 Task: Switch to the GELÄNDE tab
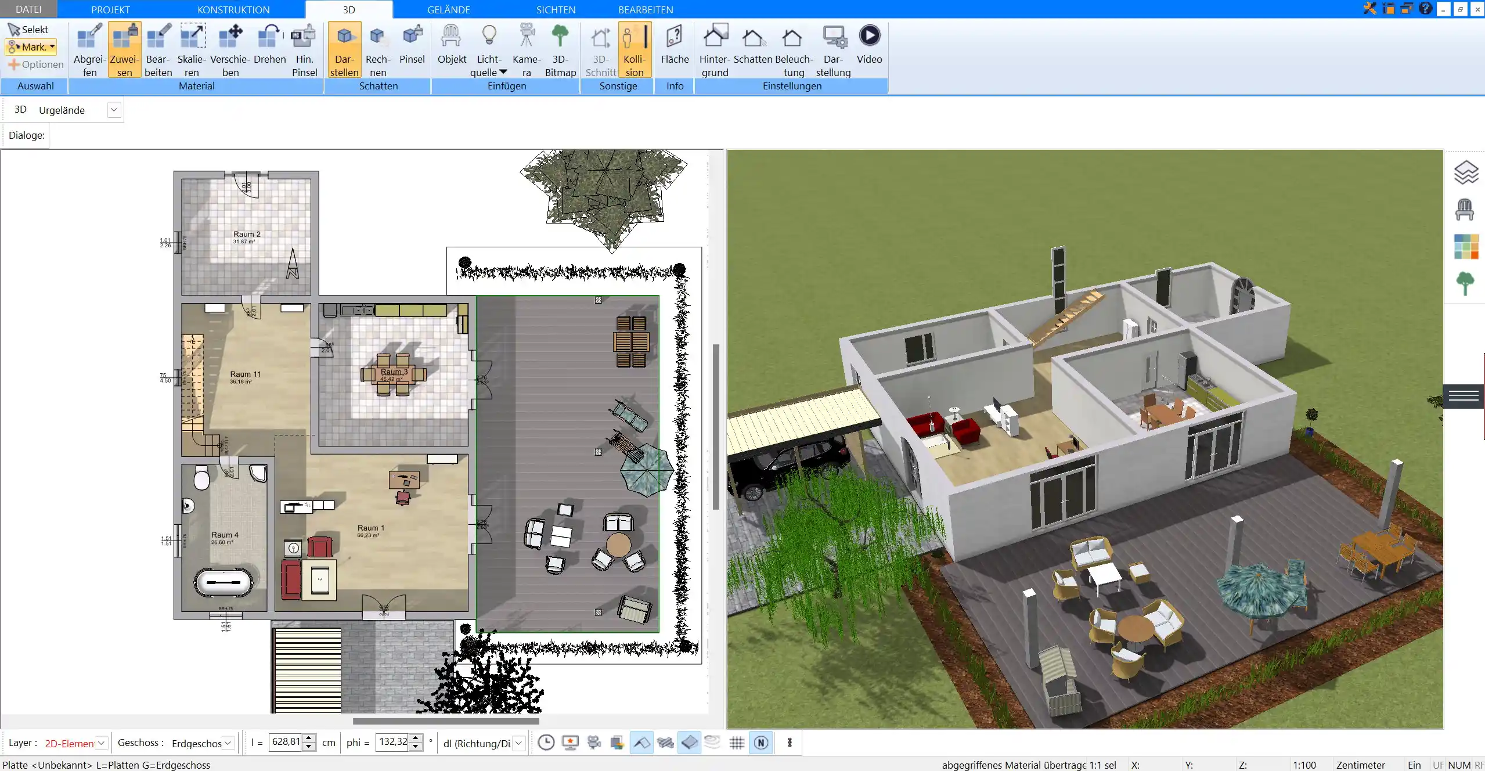click(x=449, y=10)
